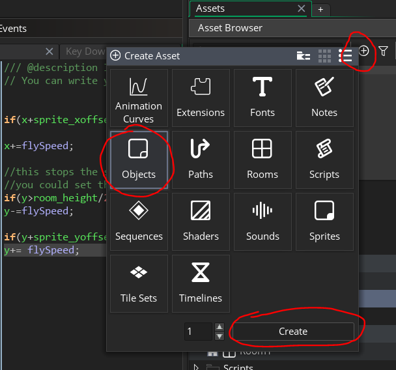The image size is (396, 370).
Task: Switch Create Asset to folder view
Action: 304,55
